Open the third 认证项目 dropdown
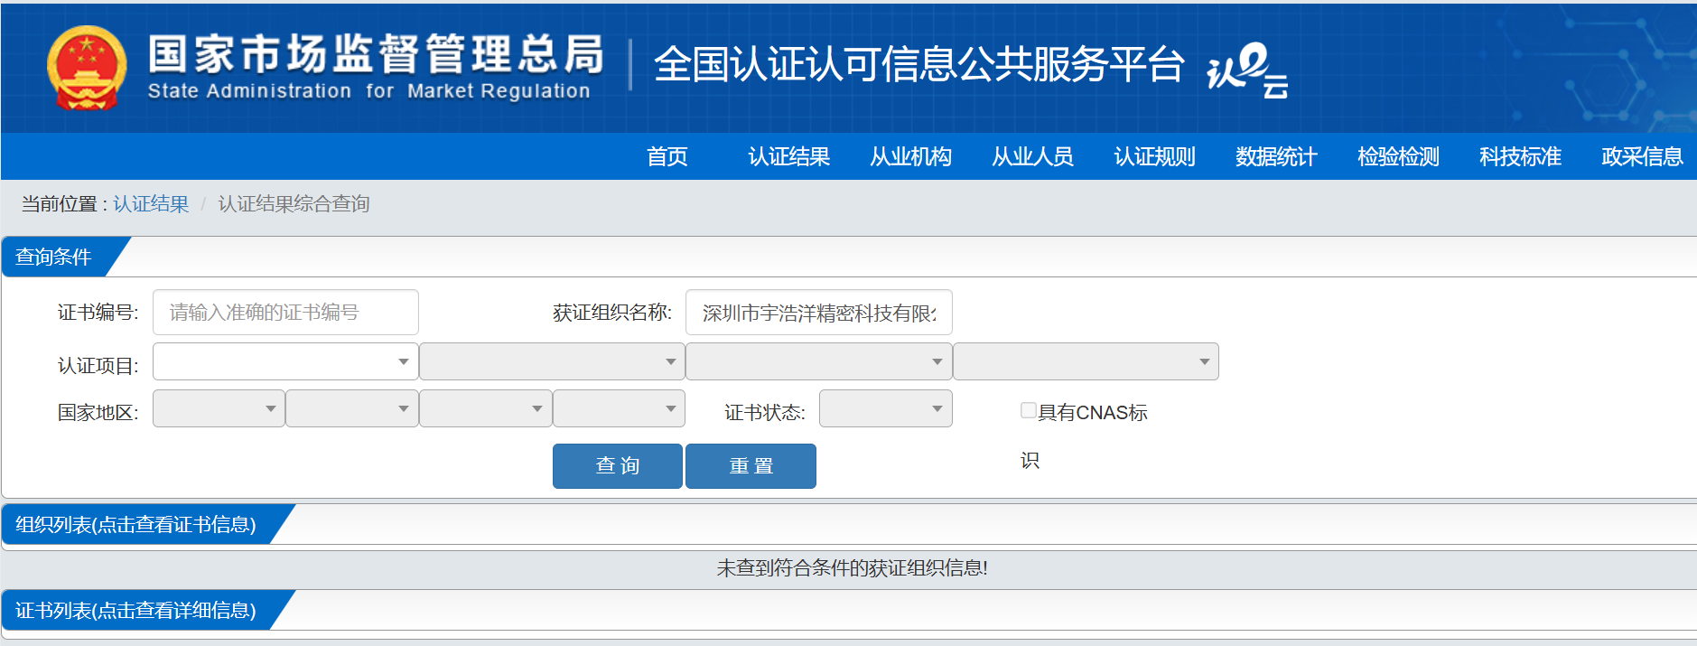Screen dimensions: 1697x646 (819, 361)
